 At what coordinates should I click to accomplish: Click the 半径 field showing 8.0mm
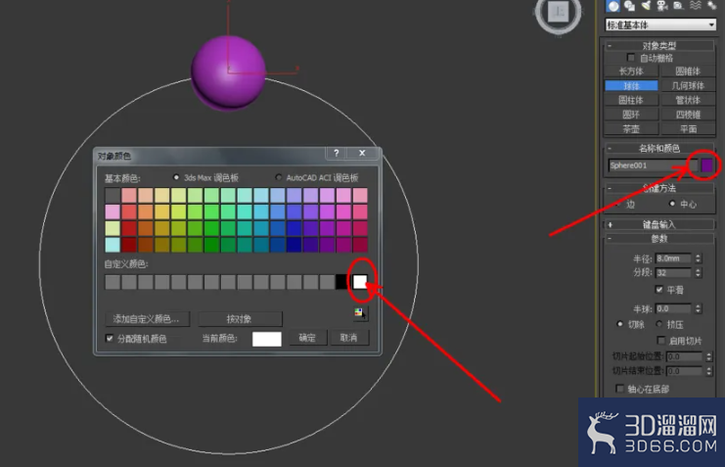point(673,258)
